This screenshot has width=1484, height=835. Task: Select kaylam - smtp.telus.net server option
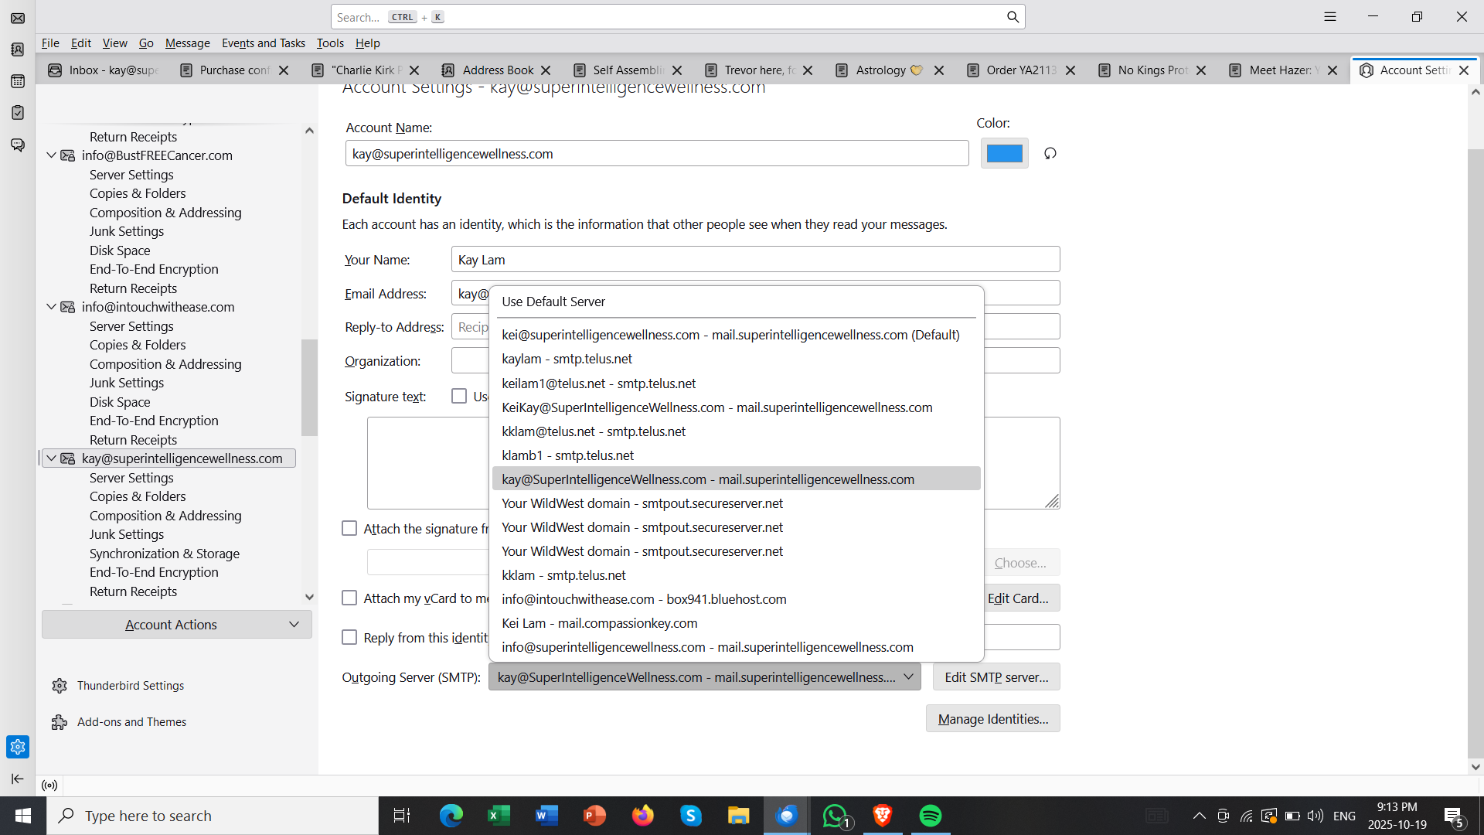pos(567,359)
